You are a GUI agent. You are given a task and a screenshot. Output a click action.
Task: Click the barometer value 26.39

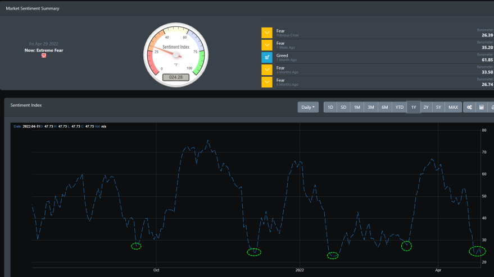coord(487,35)
